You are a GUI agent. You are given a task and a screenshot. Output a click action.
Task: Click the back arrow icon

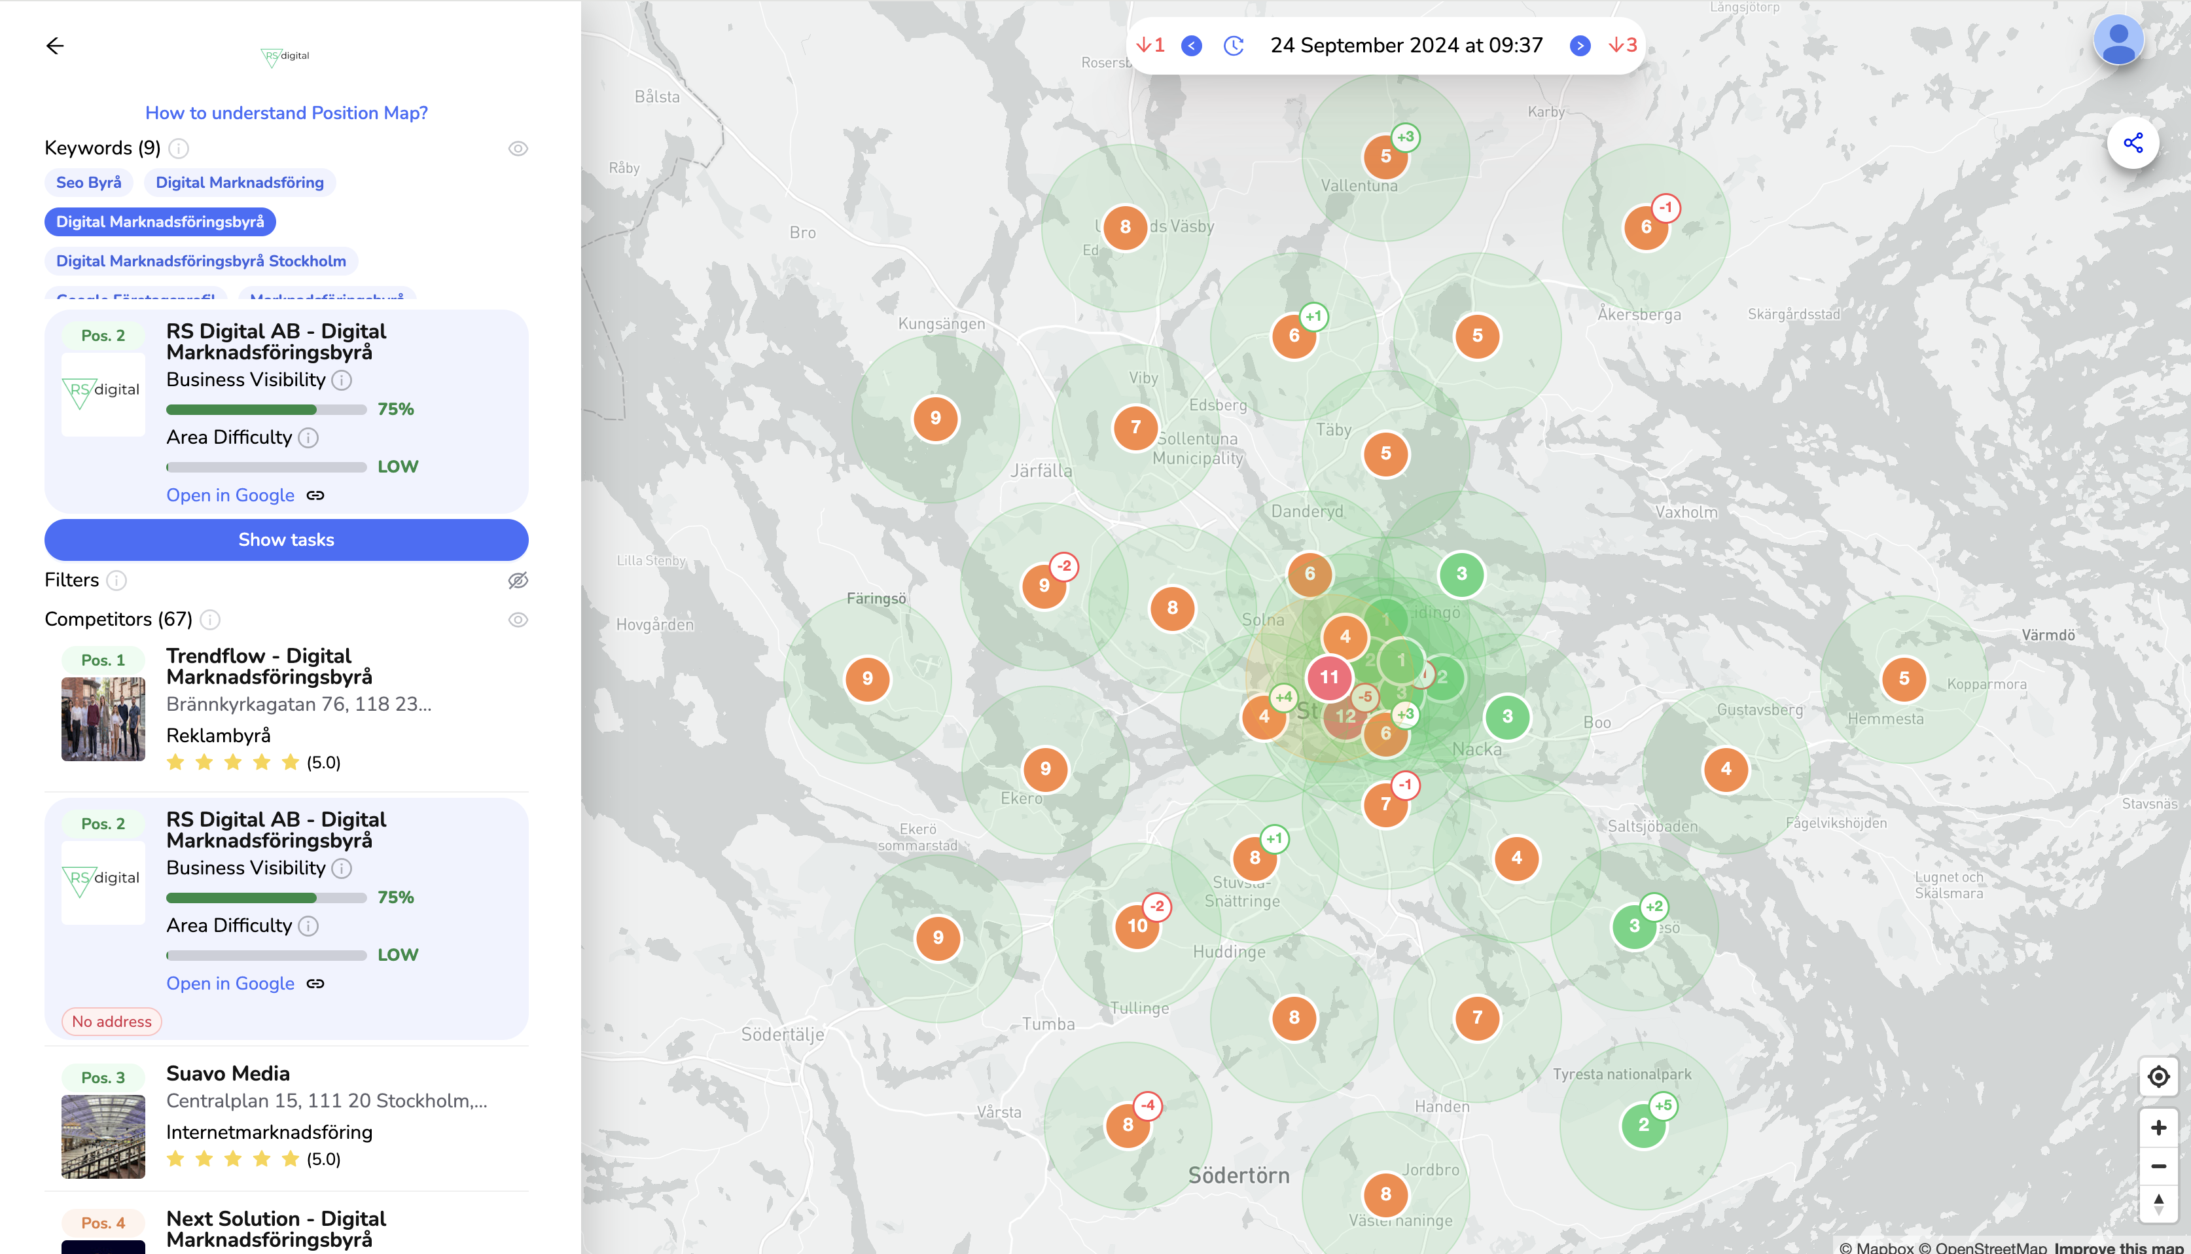point(55,46)
